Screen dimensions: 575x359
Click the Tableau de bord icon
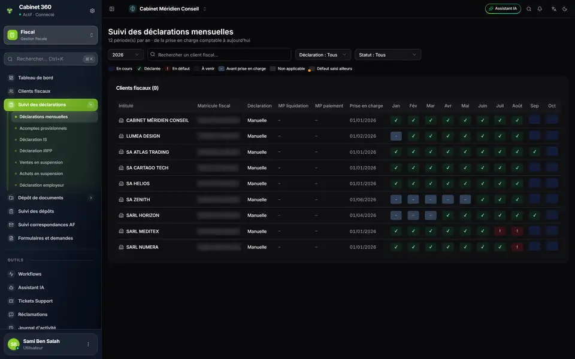[11, 78]
